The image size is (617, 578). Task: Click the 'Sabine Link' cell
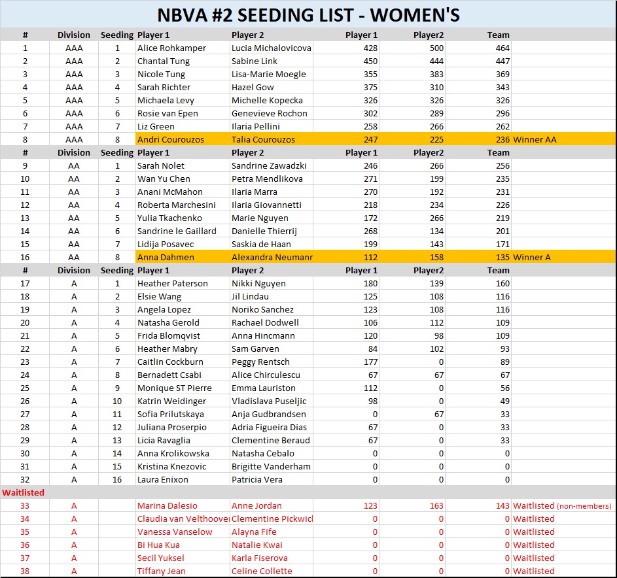[272, 61]
